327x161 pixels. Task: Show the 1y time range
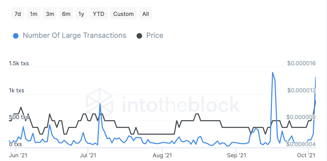[x=81, y=14]
